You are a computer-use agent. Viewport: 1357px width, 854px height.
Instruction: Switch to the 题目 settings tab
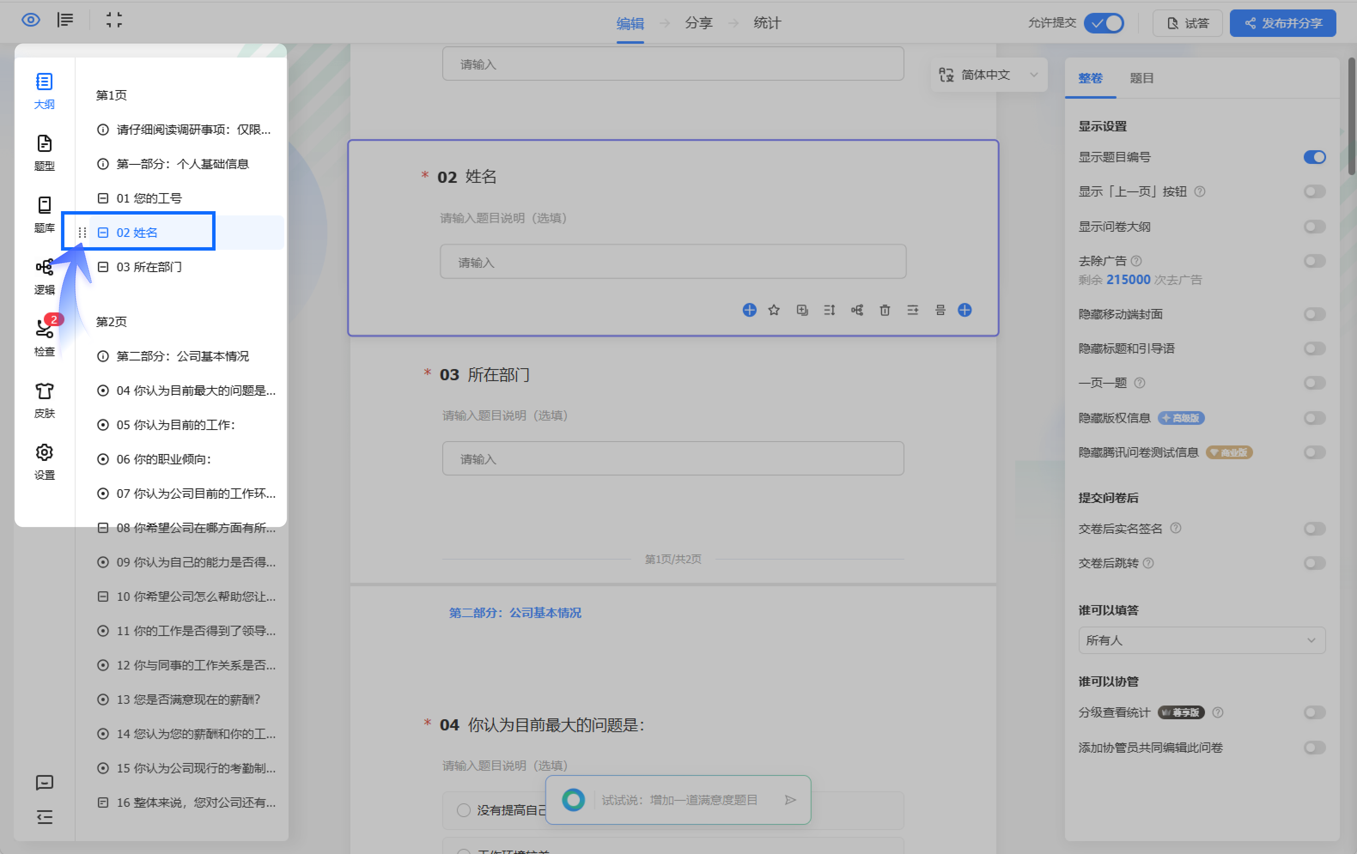[x=1141, y=78]
